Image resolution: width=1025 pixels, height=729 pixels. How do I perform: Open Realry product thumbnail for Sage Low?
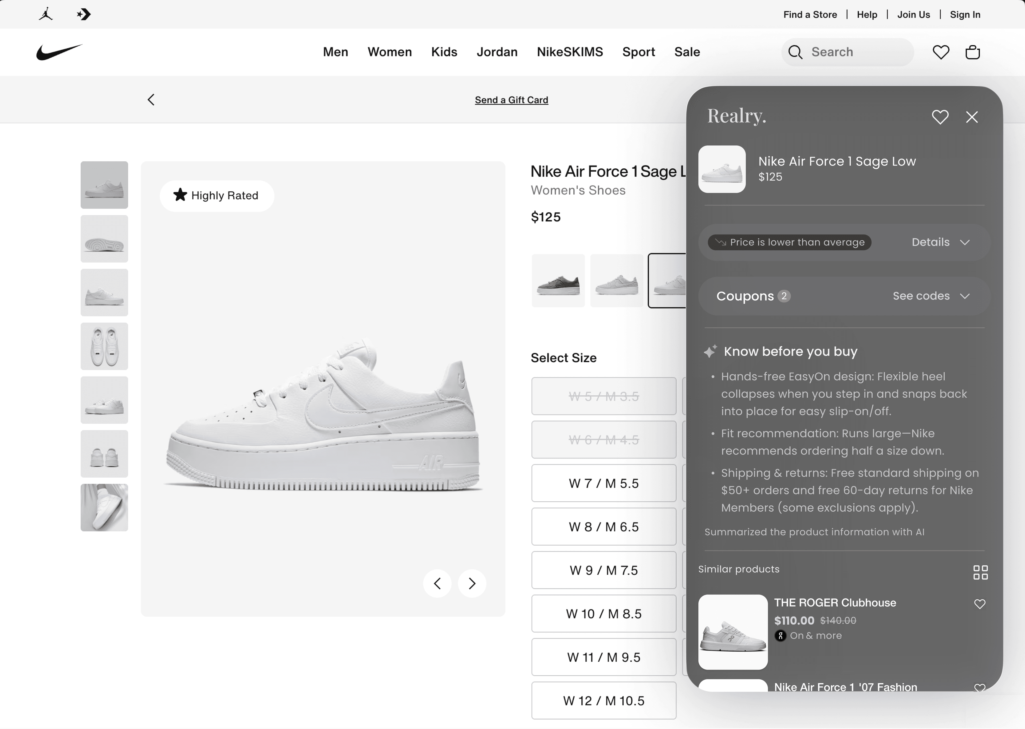point(722,169)
